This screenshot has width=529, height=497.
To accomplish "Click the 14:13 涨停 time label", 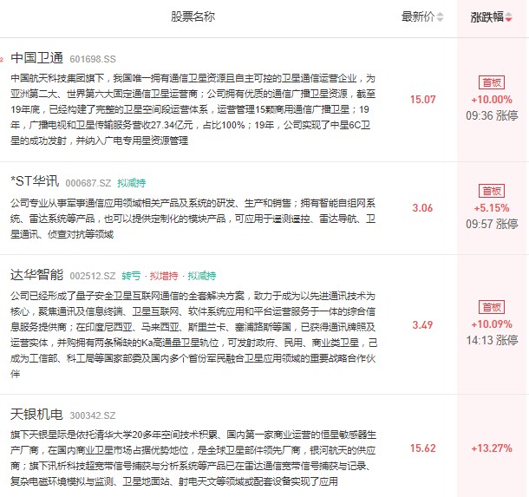I will [492, 340].
